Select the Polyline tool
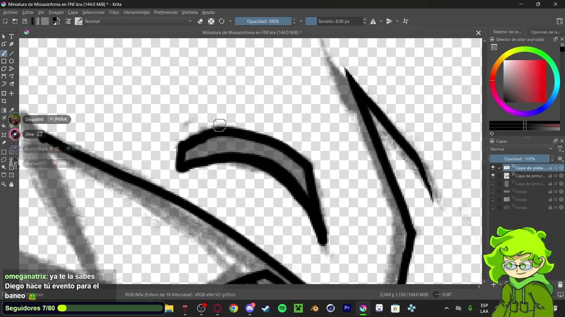Screen dimensions: 565x317 11,69
